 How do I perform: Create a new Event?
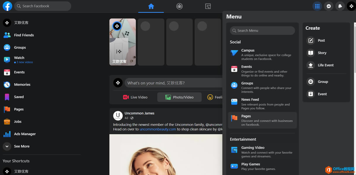326,94
